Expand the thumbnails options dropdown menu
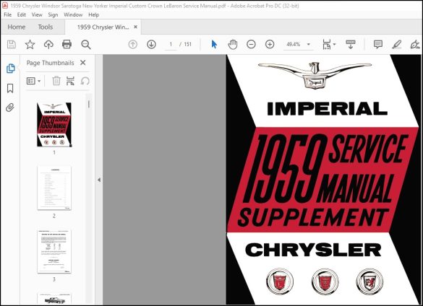 pyautogui.click(x=33, y=81)
